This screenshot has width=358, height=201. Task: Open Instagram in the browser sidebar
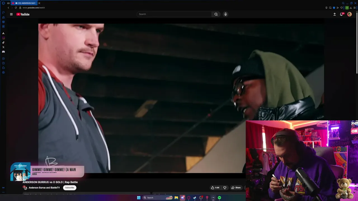[3, 38]
